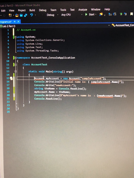The width and height of the screenshot is (134, 178).
Task: Click the Undo arrow icon
Action: coord(32,15)
